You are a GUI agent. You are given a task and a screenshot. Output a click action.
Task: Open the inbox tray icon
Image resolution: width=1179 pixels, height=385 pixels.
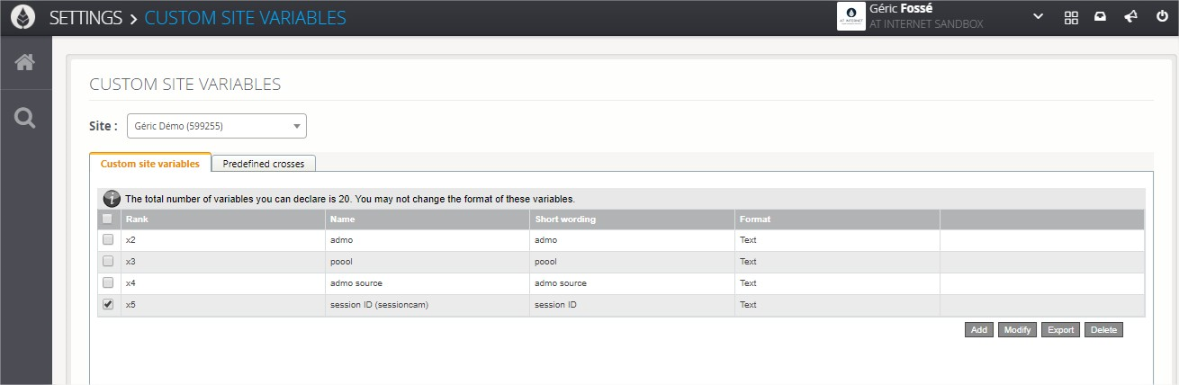pos(1100,18)
